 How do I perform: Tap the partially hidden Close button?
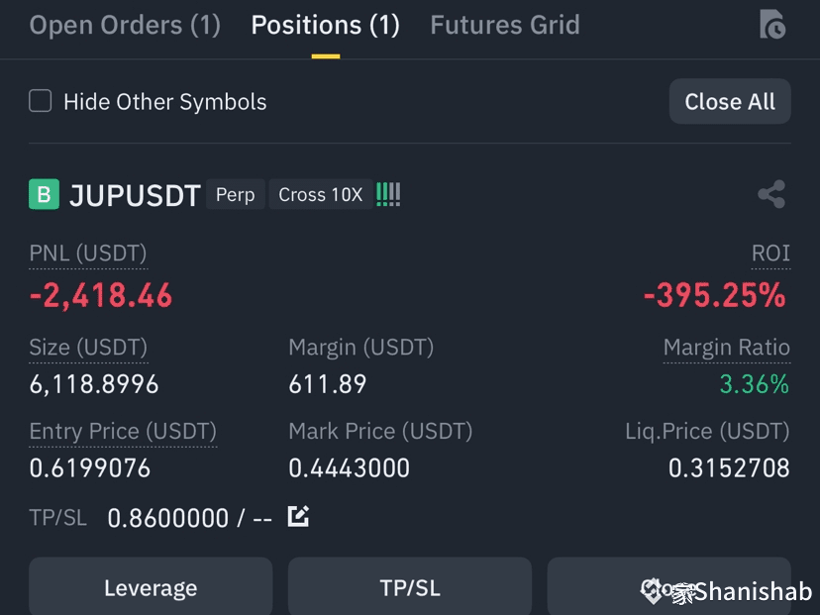[668, 586]
